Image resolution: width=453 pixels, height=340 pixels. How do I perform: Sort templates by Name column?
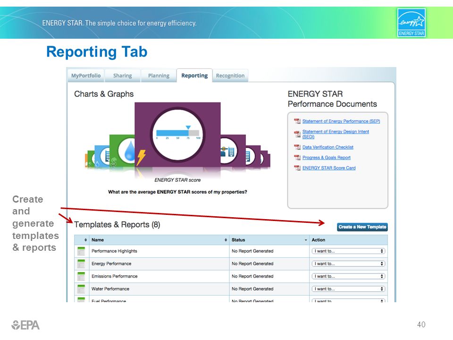pos(159,240)
